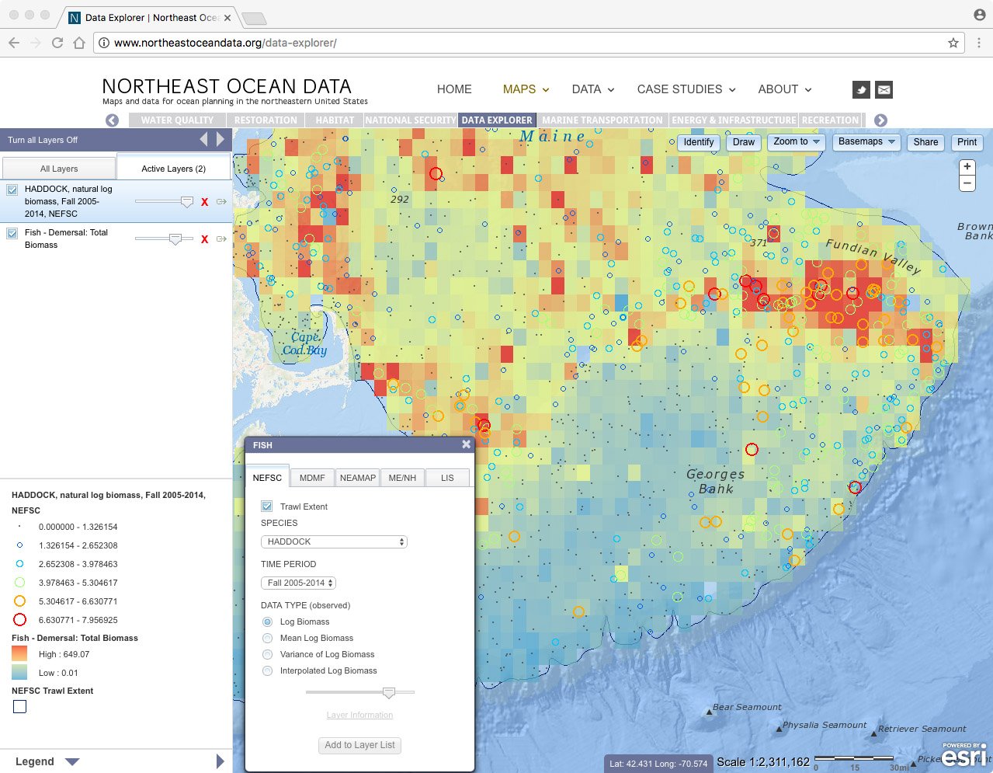993x773 pixels.
Task: Click the Share map button
Action: click(x=925, y=142)
